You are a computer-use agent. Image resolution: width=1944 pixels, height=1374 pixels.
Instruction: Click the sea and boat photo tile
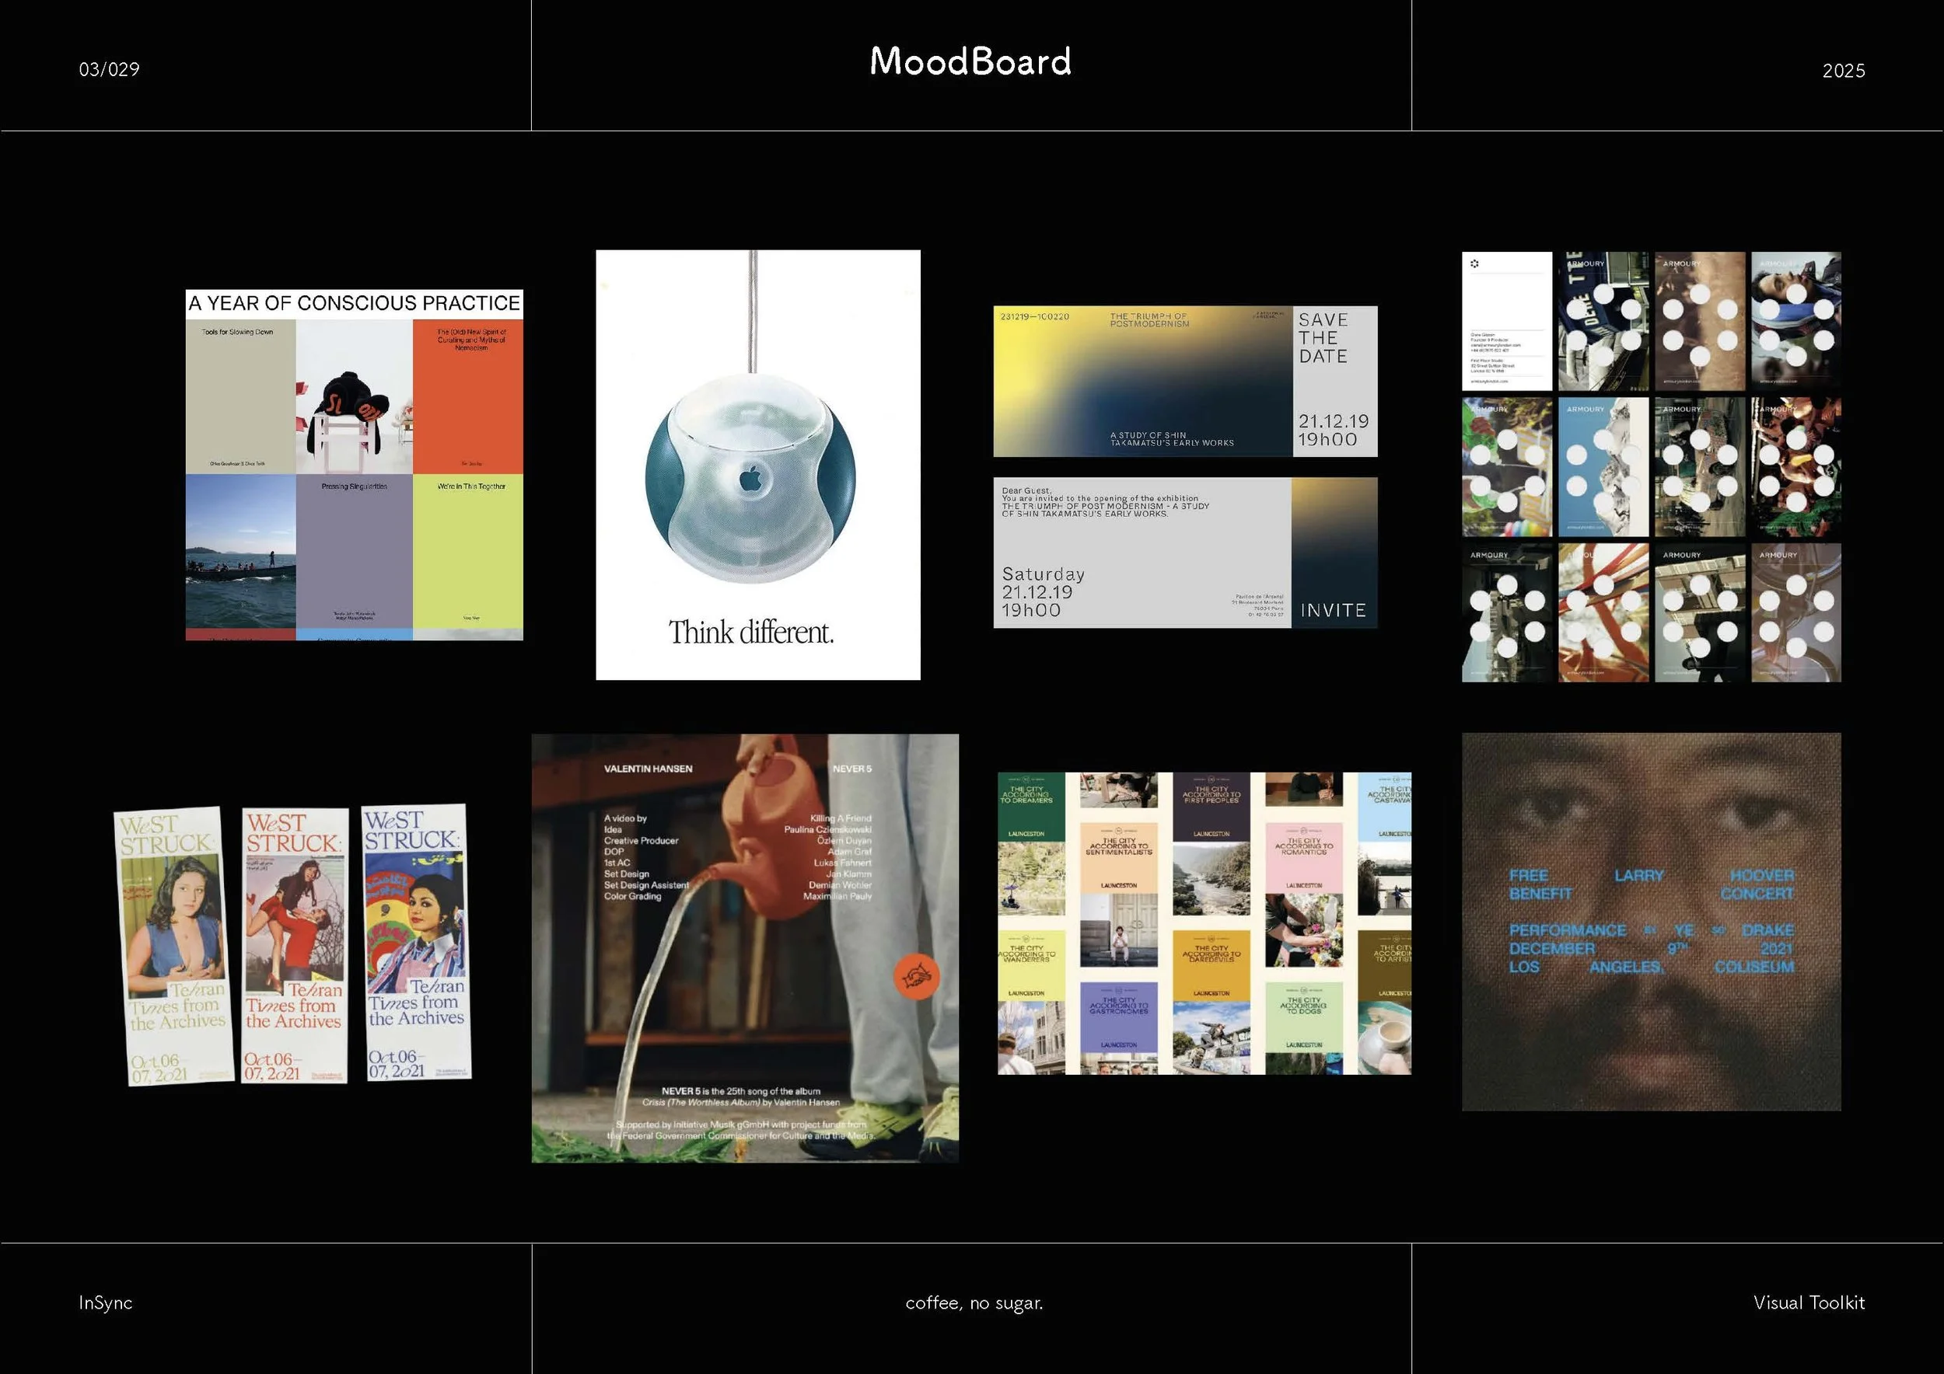tap(240, 551)
